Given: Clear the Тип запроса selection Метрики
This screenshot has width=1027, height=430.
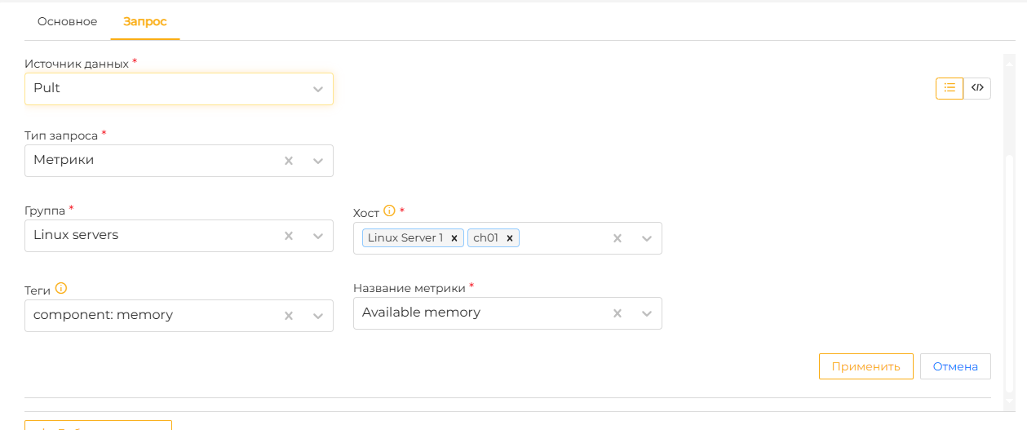Looking at the screenshot, I should 288,161.
